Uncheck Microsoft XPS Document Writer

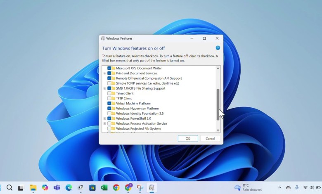tap(109, 68)
